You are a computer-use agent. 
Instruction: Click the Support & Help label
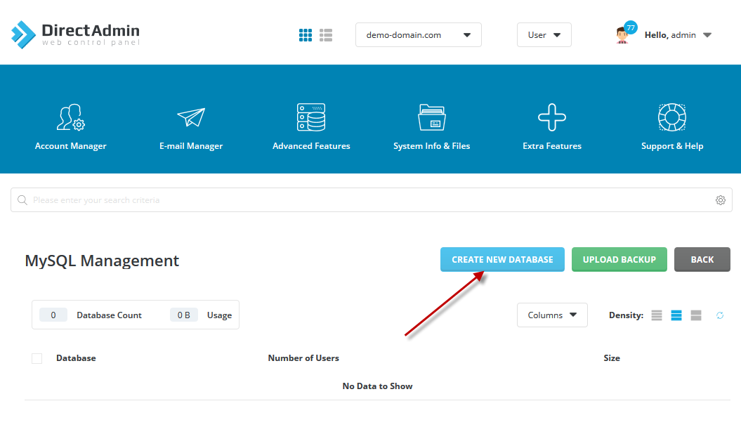point(672,146)
